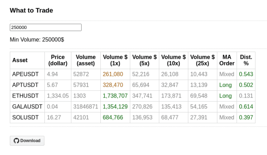The image size is (267, 155).
Task: Click the Asset column header
Action: (x=27, y=60)
